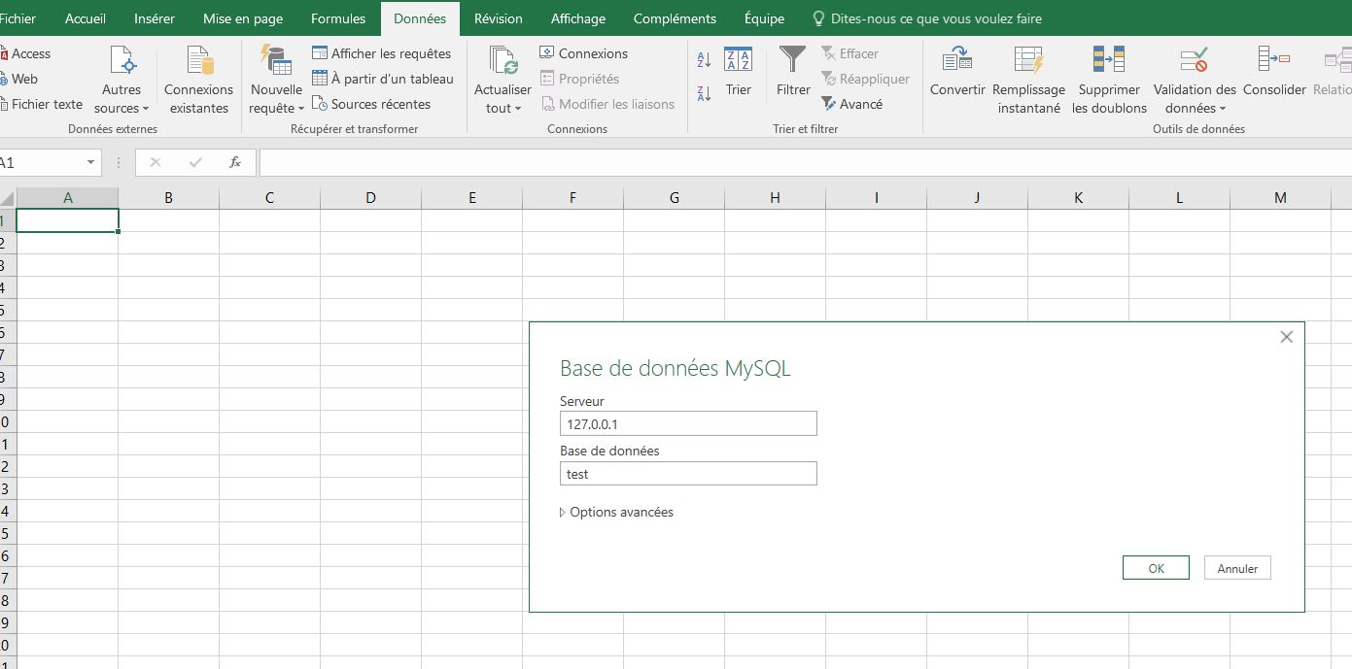The height and width of the screenshot is (669, 1352).
Task: Click the Base de données field
Action: 688,474
